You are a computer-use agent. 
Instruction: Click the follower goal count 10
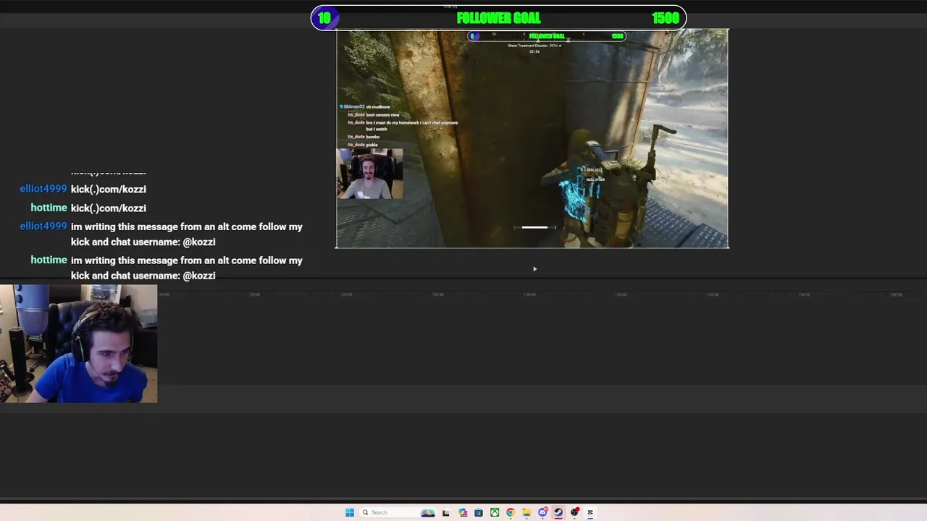pos(324,18)
